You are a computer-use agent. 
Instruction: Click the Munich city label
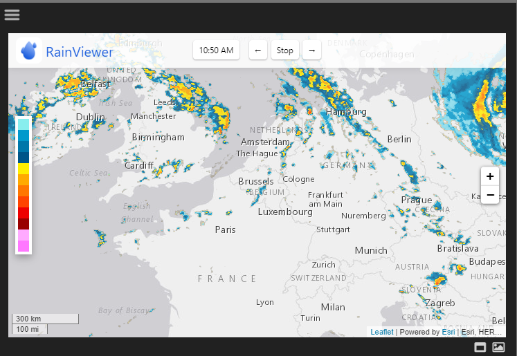point(371,250)
